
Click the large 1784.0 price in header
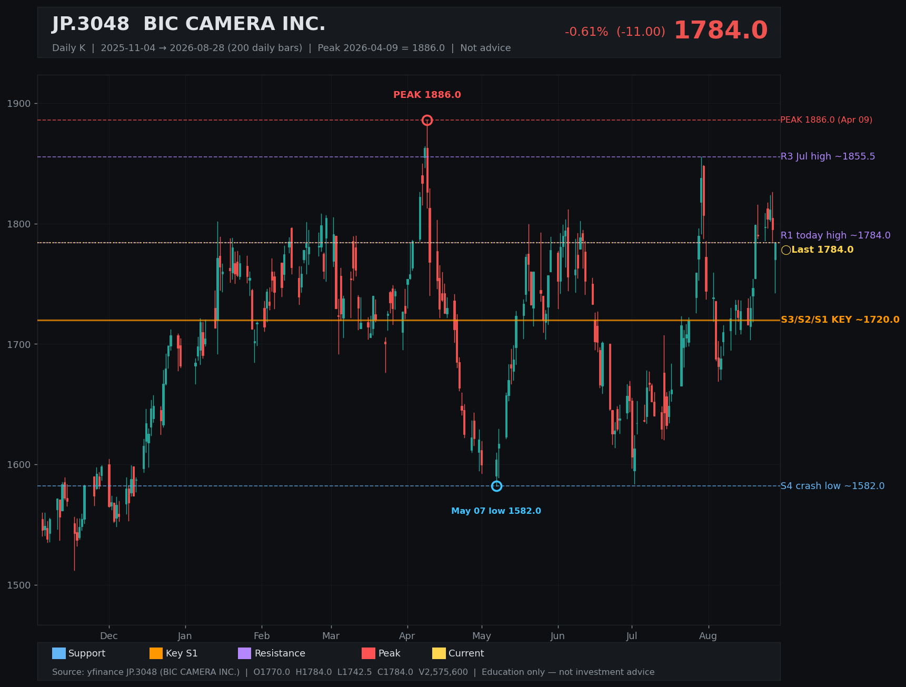721,30
